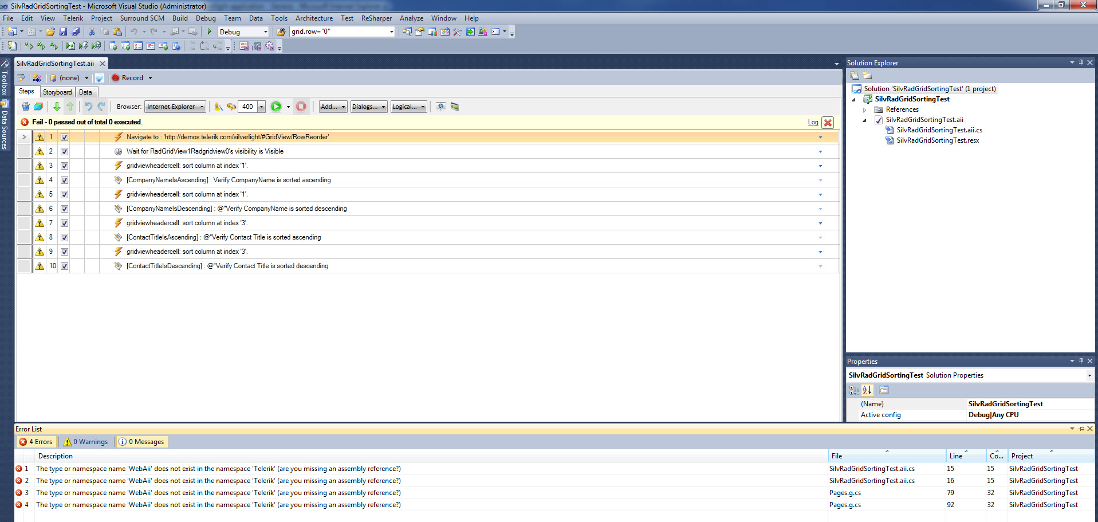Uncheck the step 6 enabled checkbox
The width and height of the screenshot is (1098, 522).
point(64,209)
